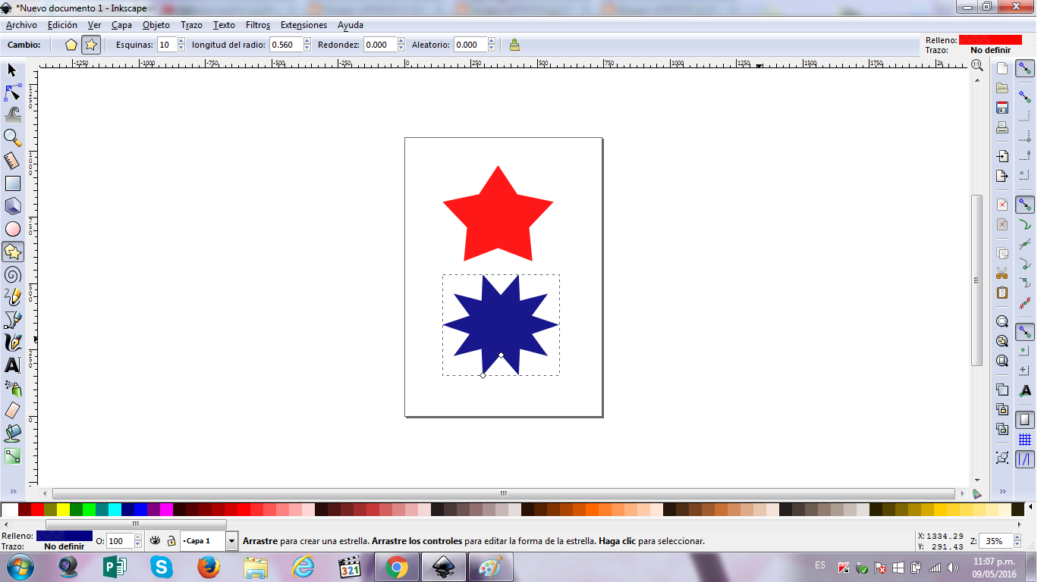The width and height of the screenshot is (1044, 582).
Task: Select the 3D box tool
Action: coord(11,206)
